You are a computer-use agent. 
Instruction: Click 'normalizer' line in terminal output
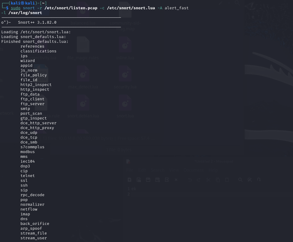[x=32, y=204]
